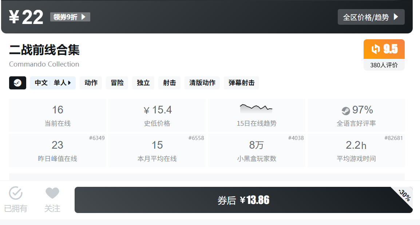Select the 清版动作 category tag

coord(202,83)
